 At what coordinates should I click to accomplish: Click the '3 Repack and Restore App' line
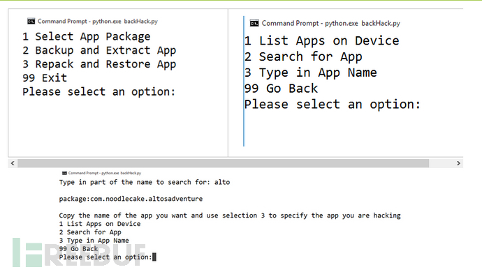pyautogui.click(x=99, y=64)
